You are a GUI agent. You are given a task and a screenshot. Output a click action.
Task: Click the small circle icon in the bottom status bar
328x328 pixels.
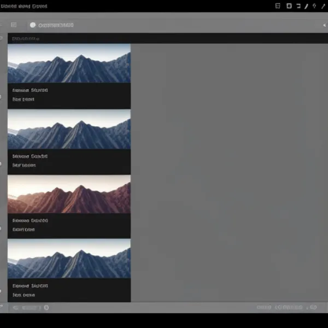pyautogui.click(x=46, y=308)
